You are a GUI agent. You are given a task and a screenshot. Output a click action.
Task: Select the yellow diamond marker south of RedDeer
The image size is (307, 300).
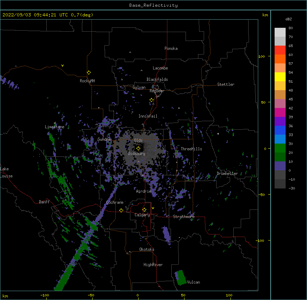pos(151,100)
